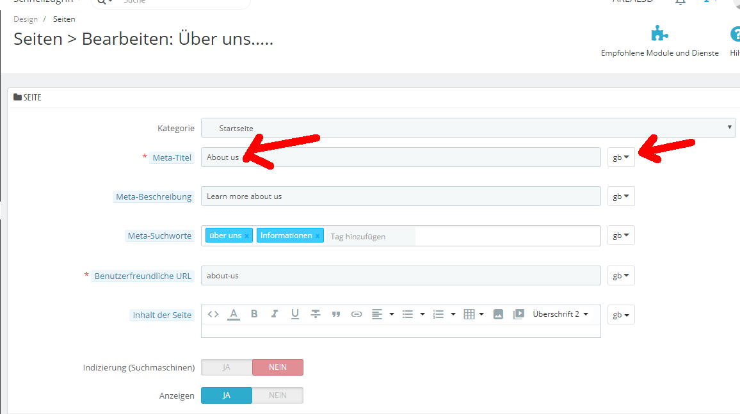Focus the Meta-Beschreibung input field
This screenshot has width=740, height=414.
click(401, 196)
